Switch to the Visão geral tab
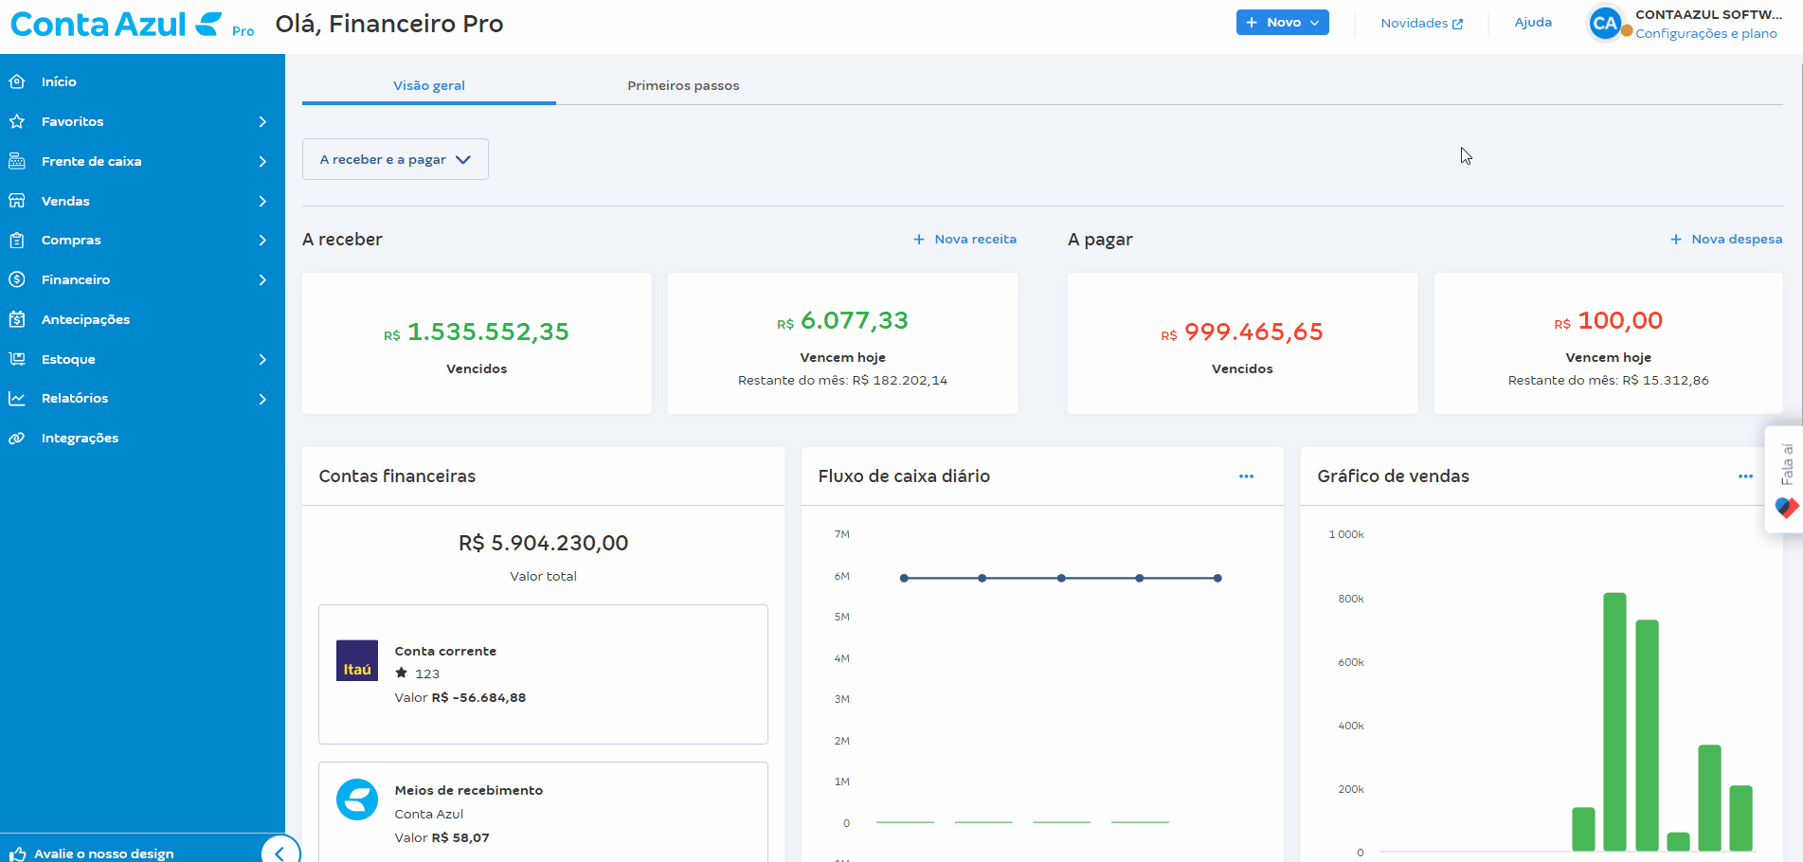The height and width of the screenshot is (862, 1803). pos(429,85)
